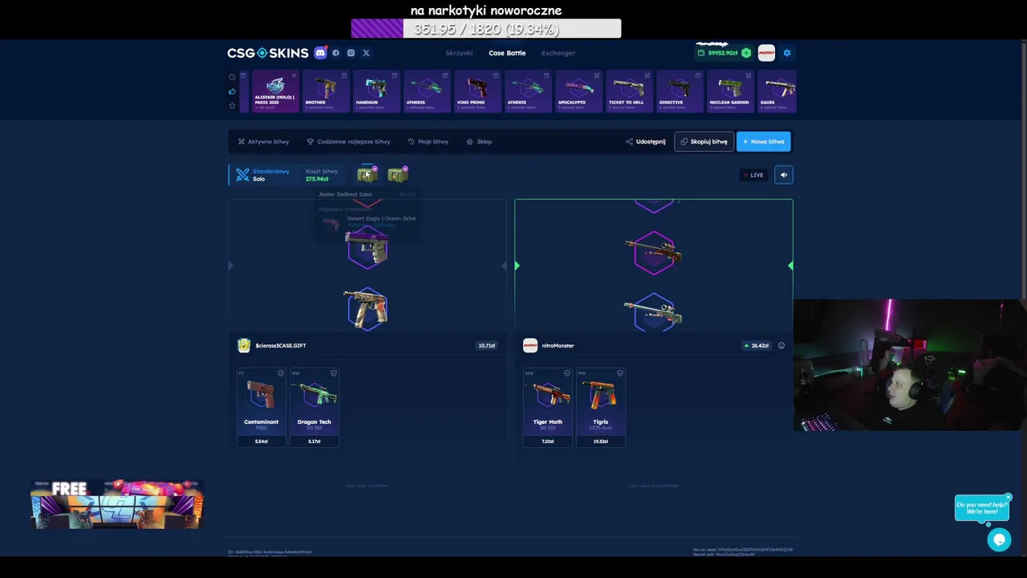Click the shield icon on Tiger Moth card
The image size is (1027, 578).
coord(567,373)
